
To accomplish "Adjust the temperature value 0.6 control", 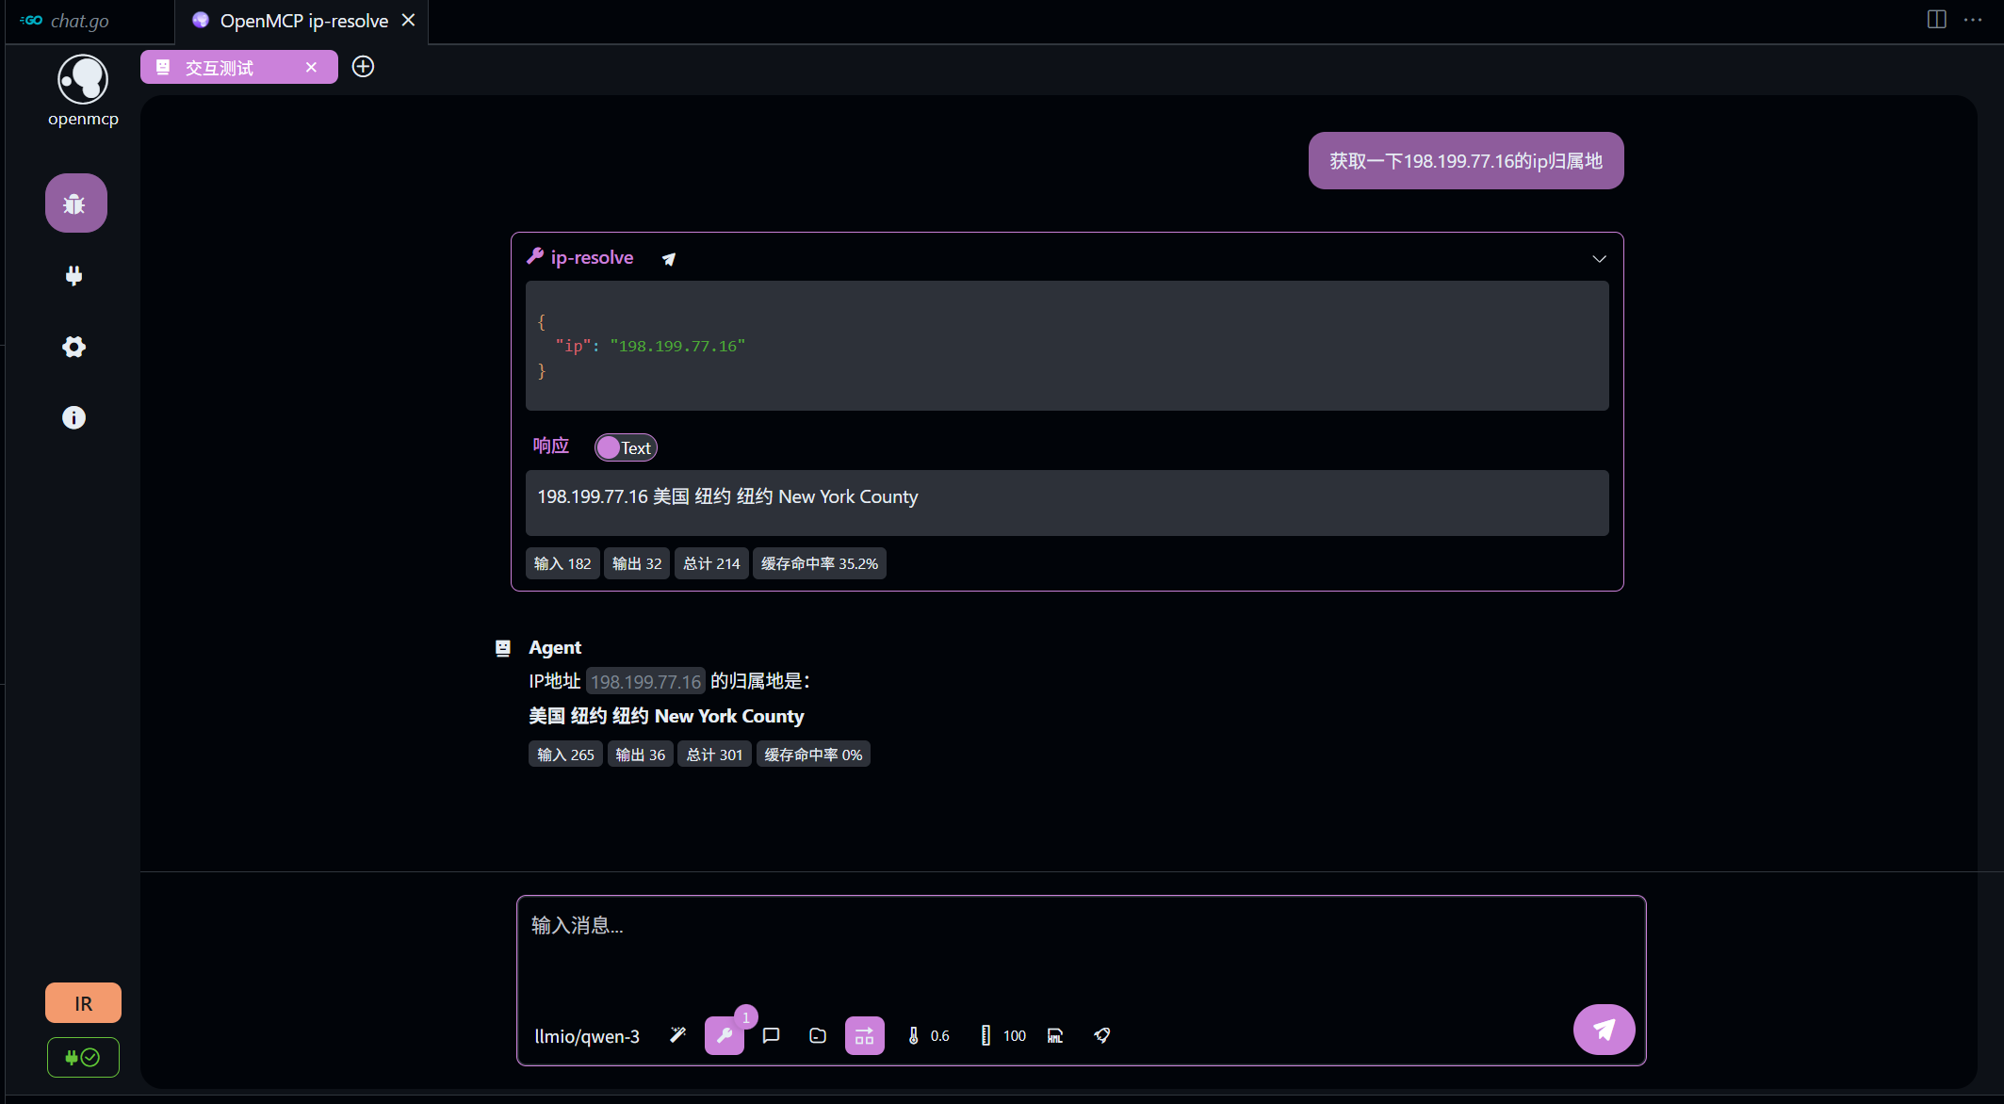I will point(928,1035).
